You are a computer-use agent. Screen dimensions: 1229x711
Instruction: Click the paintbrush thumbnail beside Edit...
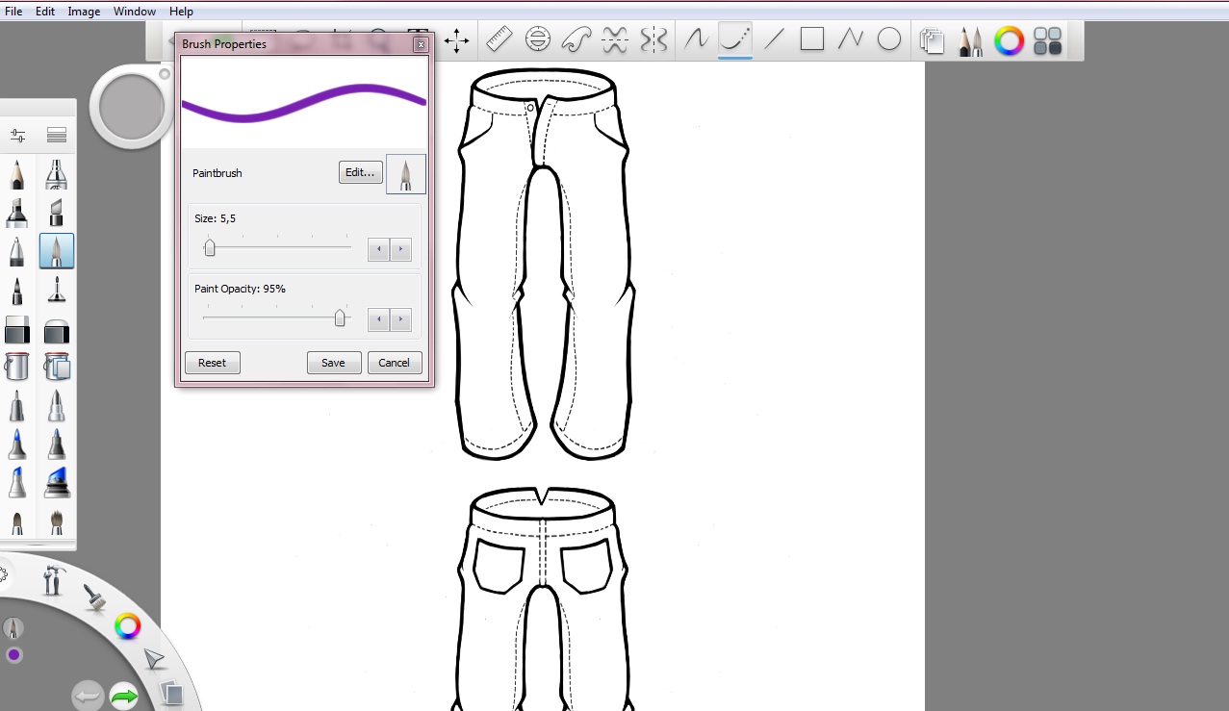click(x=406, y=174)
